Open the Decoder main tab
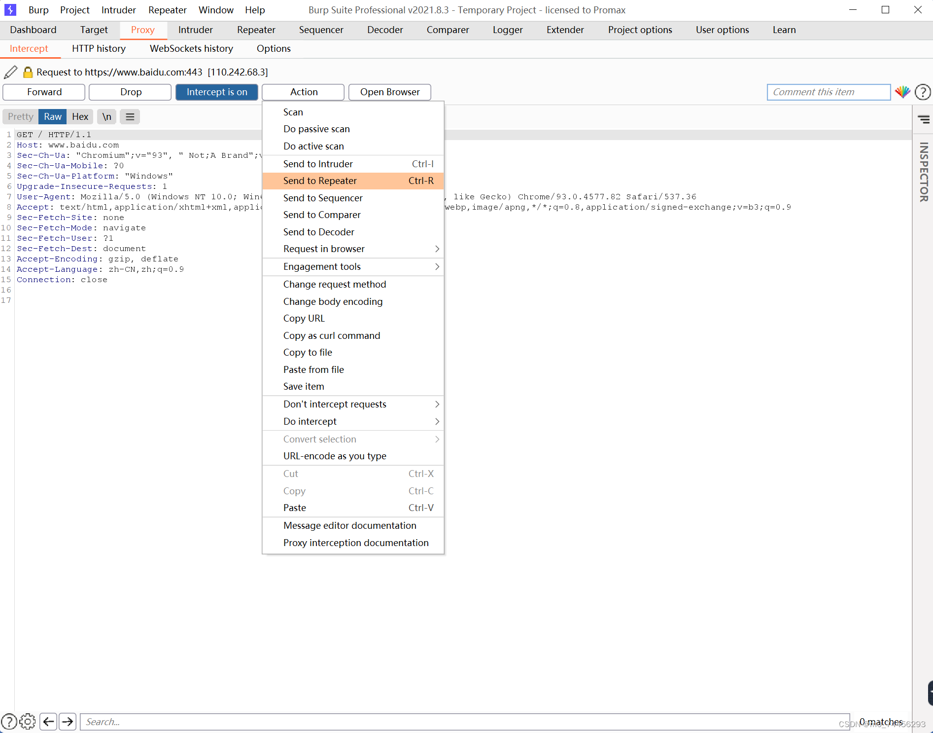This screenshot has width=933, height=733. 385,30
